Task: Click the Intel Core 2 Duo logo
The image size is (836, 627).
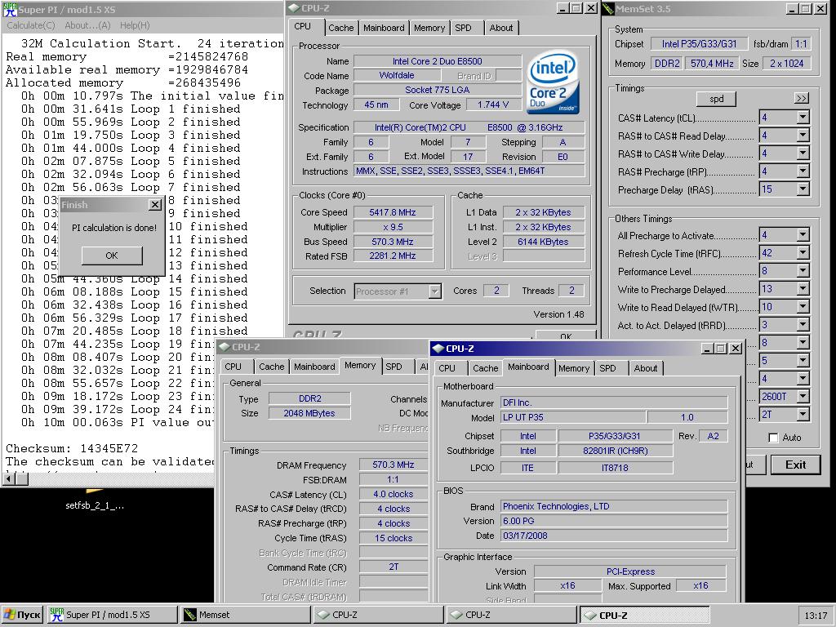Action: 553,82
